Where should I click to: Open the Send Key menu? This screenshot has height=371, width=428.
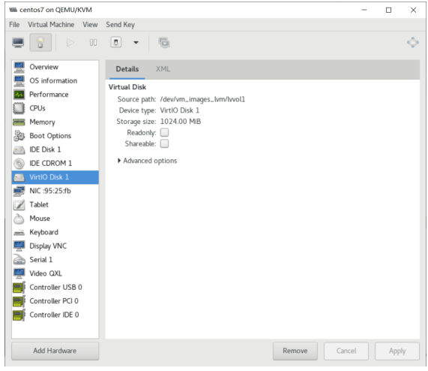click(121, 25)
